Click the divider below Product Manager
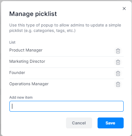Viewport: 132px width, 136px height. (66, 56)
